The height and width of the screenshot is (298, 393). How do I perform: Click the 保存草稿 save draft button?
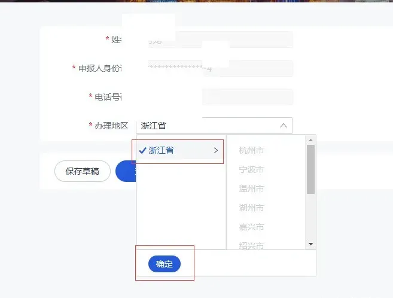pos(83,171)
